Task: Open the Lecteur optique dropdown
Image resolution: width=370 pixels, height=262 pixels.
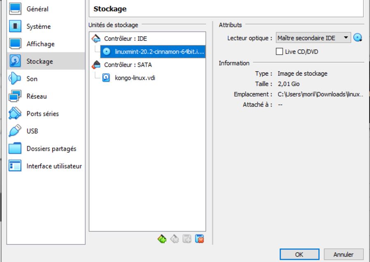Action: [x=313, y=38]
